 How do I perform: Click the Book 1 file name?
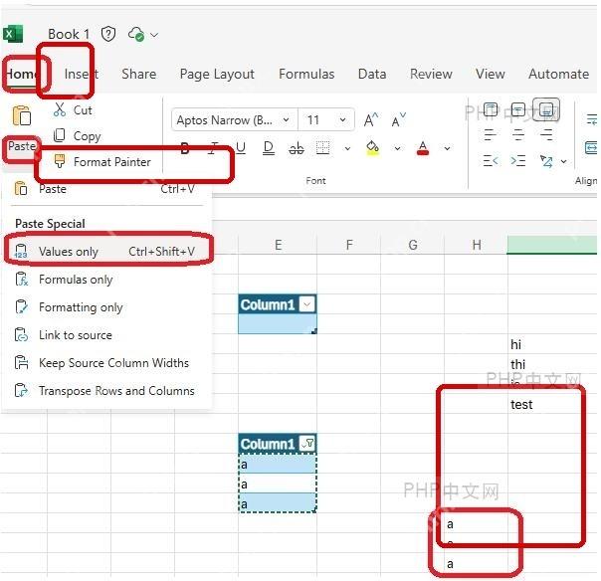point(69,34)
